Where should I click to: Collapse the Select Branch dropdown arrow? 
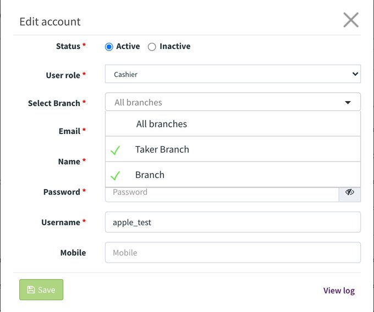(x=348, y=102)
